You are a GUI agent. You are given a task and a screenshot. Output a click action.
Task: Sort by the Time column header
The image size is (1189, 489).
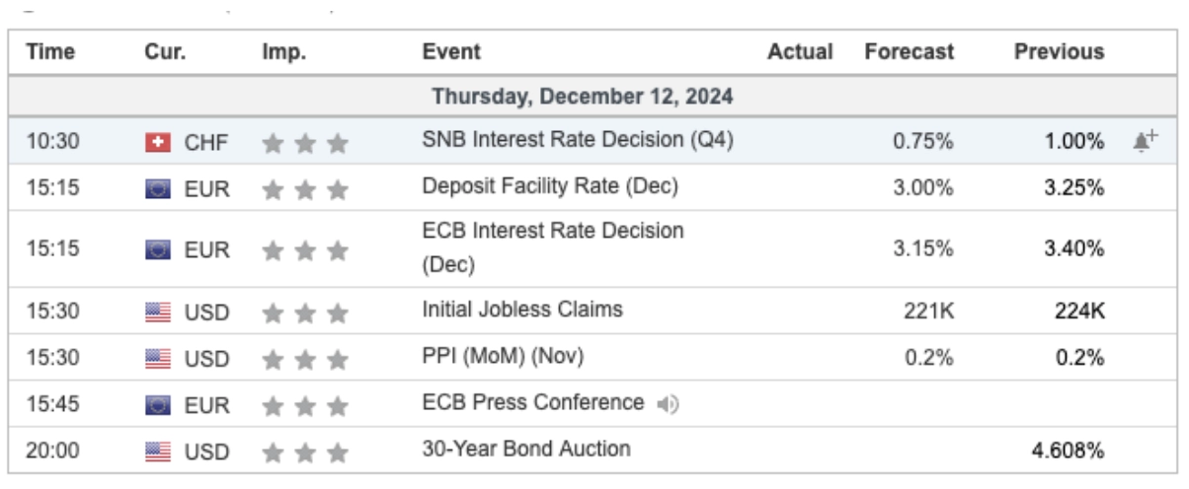(x=50, y=52)
